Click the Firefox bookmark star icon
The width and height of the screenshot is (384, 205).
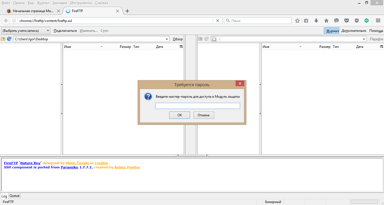pos(297,21)
